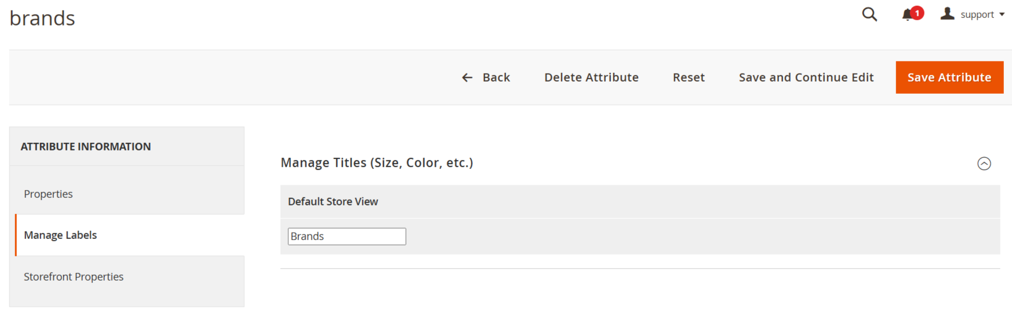The height and width of the screenshot is (313, 1012).
Task: Expand the support account dropdown arrow
Action: [1002, 15]
